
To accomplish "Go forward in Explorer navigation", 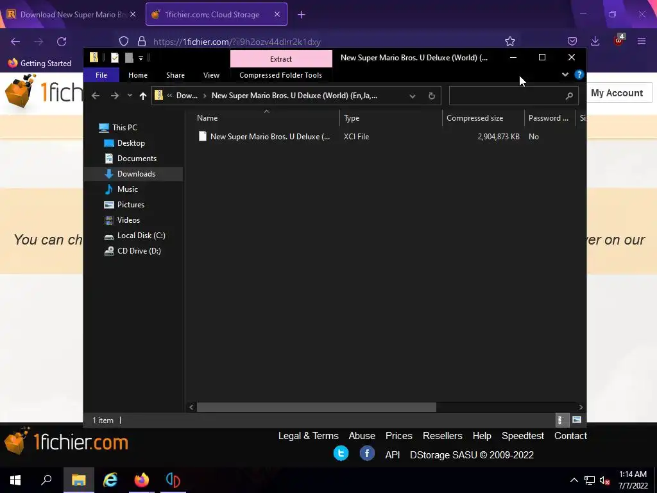I will 114,96.
